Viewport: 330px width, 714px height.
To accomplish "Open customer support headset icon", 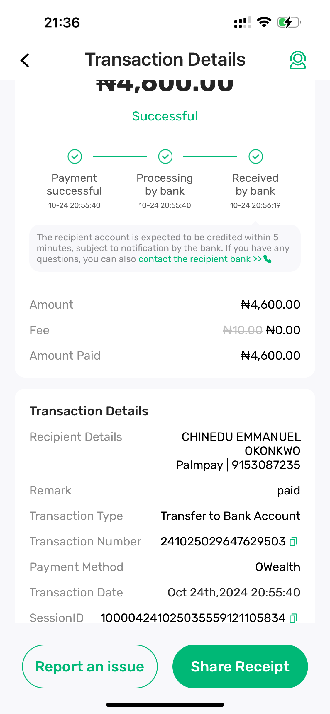I will (x=298, y=60).
